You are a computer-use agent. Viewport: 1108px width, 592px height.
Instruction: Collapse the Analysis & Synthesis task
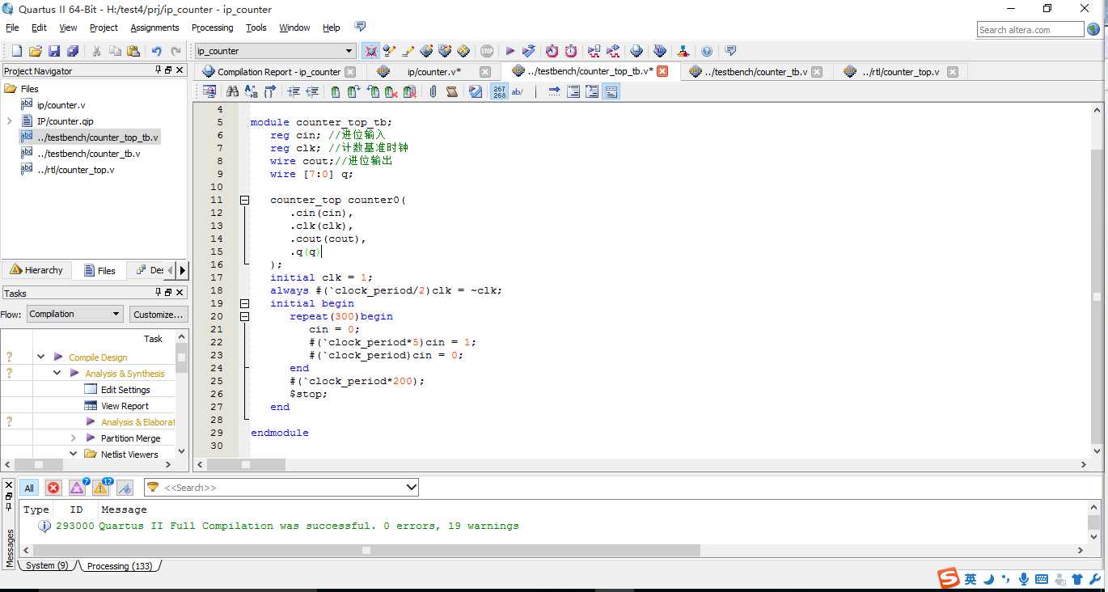pos(57,373)
